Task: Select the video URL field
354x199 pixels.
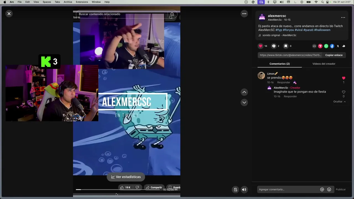Action: pos(290,55)
